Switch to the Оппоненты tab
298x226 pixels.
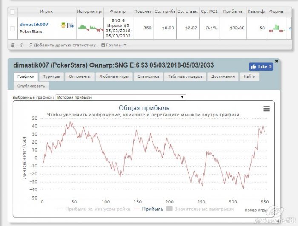tap(80, 76)
